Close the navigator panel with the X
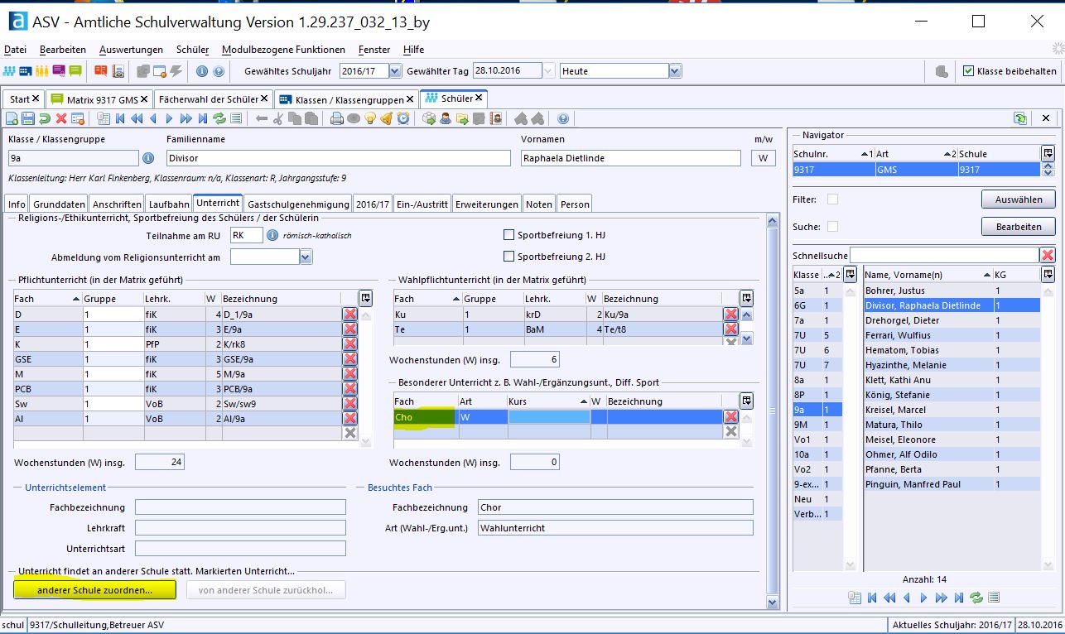 click(1046, 118)
